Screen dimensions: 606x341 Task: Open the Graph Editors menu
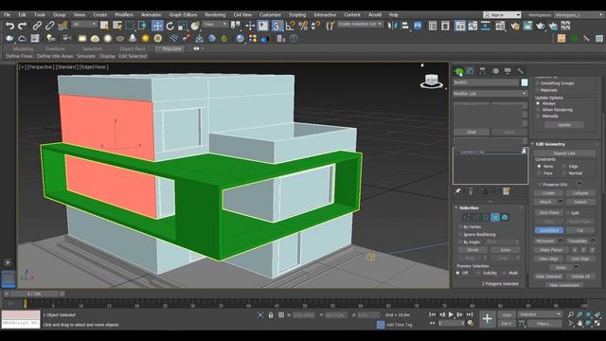tap(183, 15)
